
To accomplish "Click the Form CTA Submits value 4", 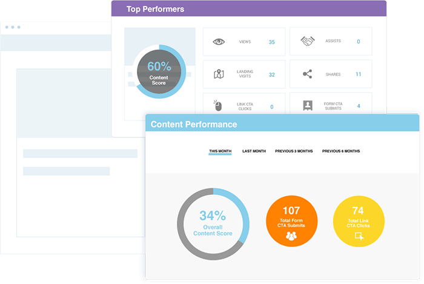I will coord(359,106).
